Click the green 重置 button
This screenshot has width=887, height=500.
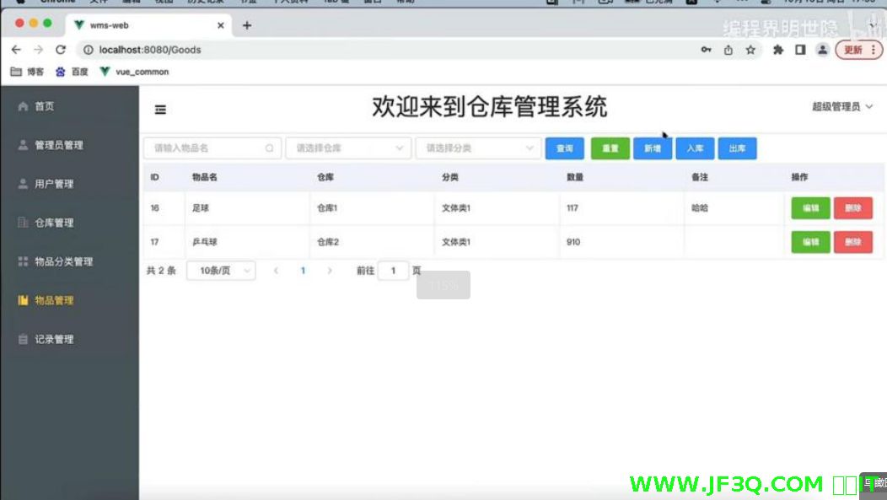pyautogui.click(x=610, y=148)
